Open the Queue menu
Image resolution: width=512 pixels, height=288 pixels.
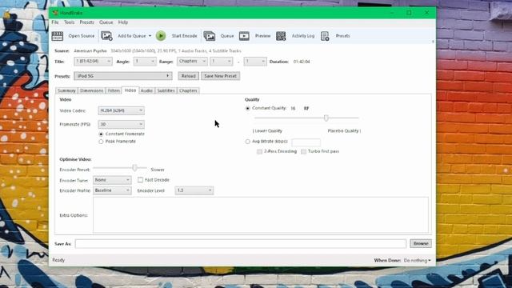coord(106,22)
